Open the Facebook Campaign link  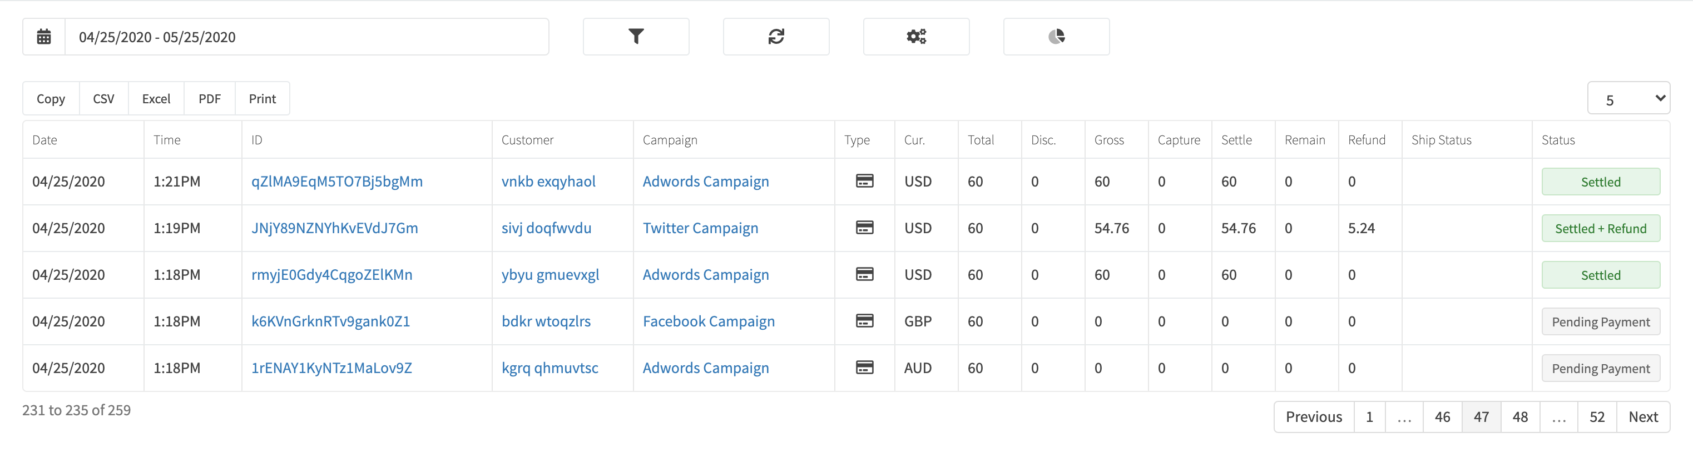tap(709, 321)
